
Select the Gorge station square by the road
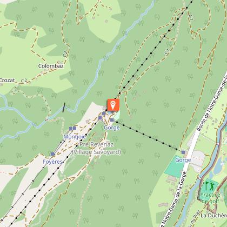tap(183, 152)
